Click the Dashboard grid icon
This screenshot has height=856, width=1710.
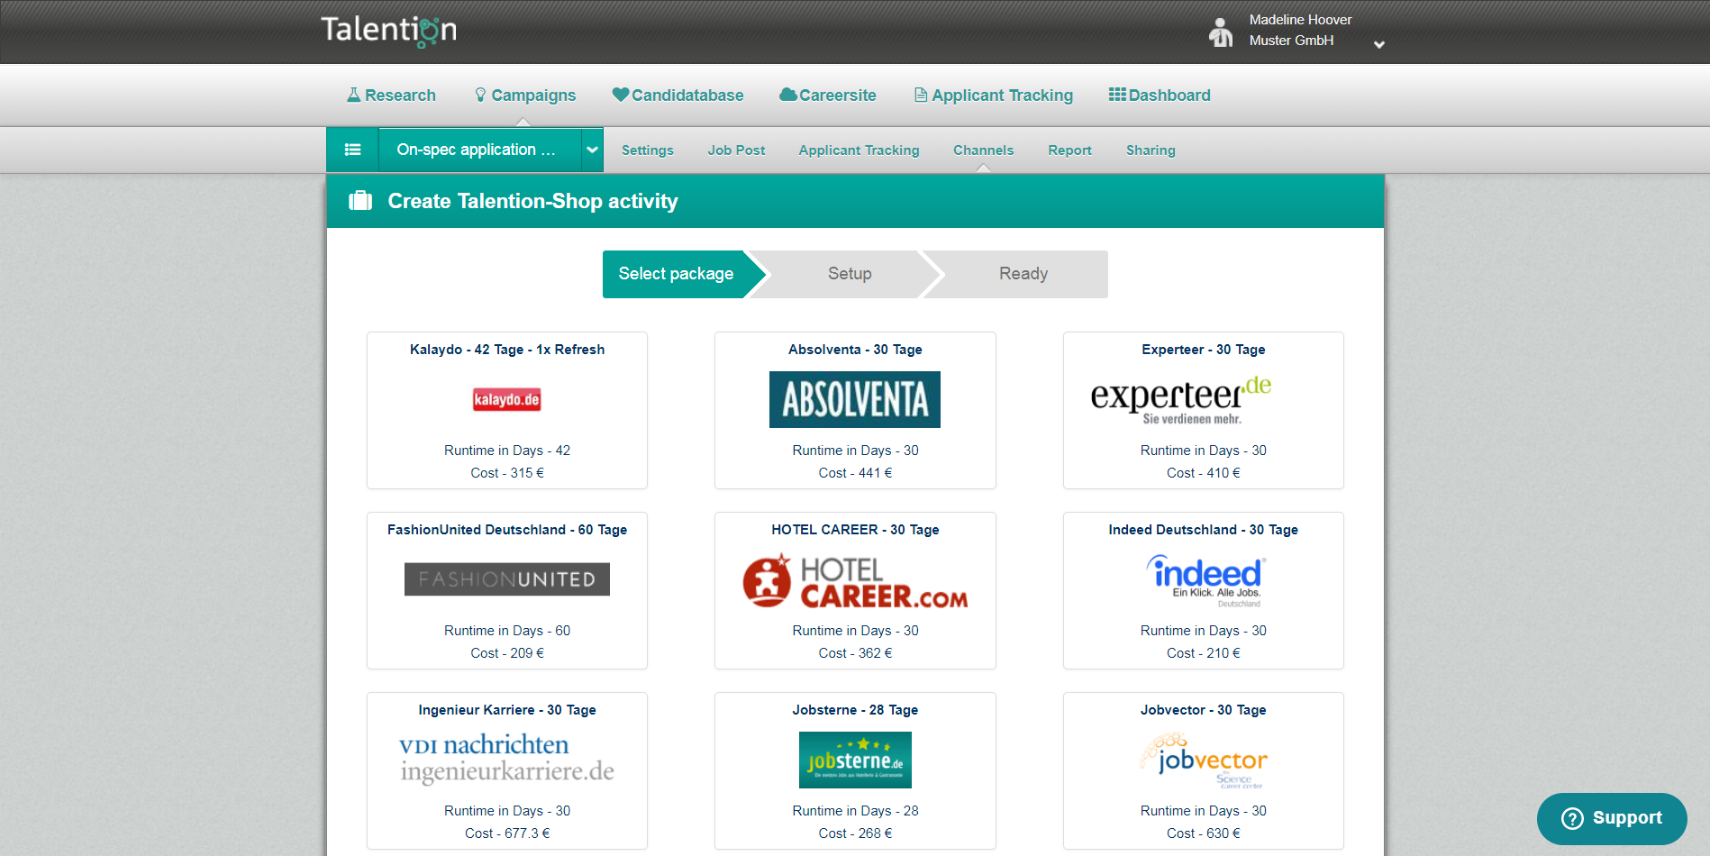pyautogui.click(x=1117, y=95)
